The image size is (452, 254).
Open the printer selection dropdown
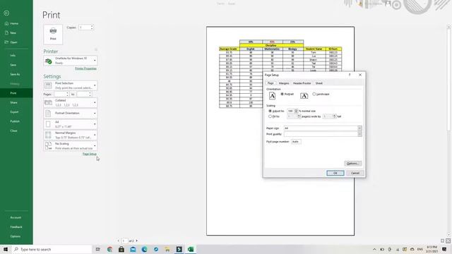coord(71,61)
